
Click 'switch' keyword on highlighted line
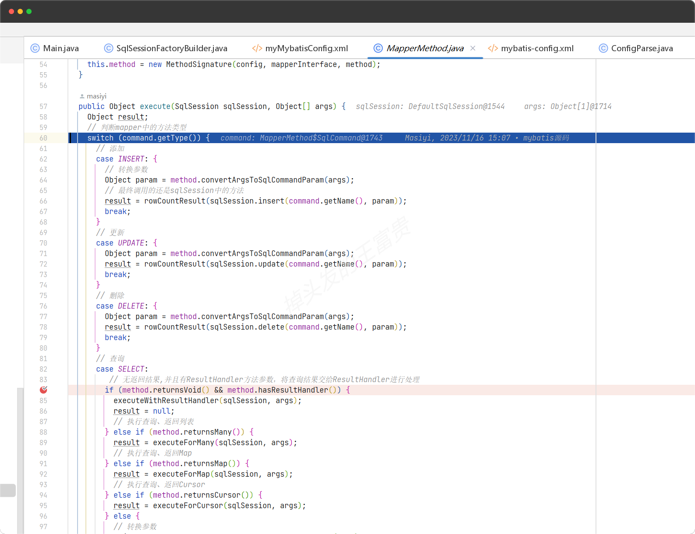tap(100, 138)
